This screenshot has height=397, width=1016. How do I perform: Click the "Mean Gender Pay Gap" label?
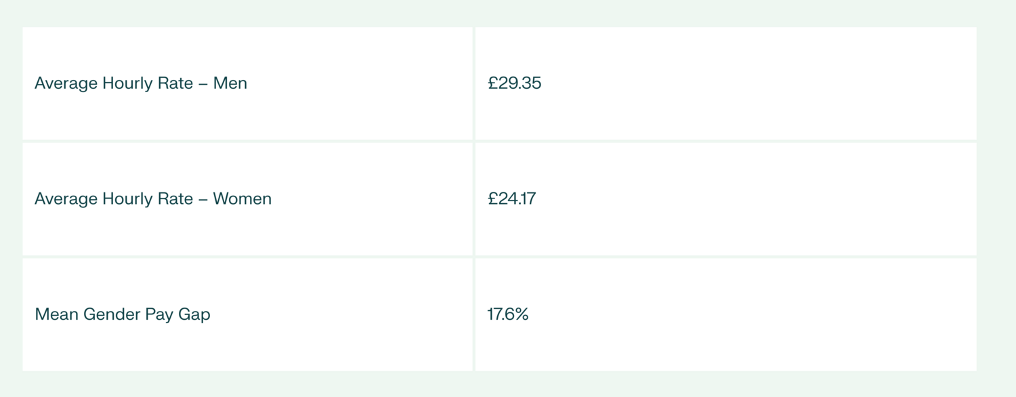tap(123, 314)
